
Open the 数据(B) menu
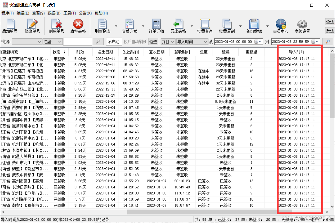coord(54,13)
